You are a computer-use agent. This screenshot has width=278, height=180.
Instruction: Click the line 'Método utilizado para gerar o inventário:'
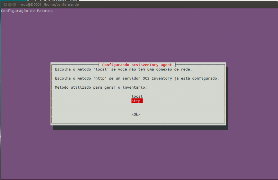[101, 87]
